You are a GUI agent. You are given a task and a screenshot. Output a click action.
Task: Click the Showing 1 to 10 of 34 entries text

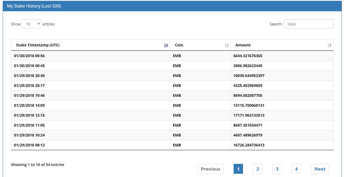click(x=38, y=165)
